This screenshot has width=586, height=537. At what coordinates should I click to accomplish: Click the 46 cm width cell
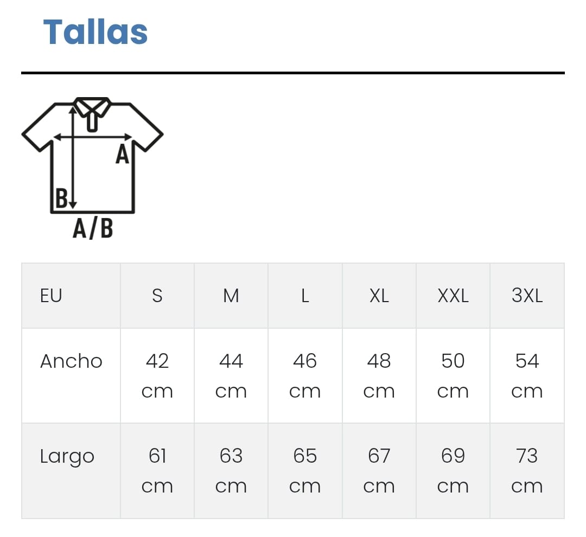tap(305, 375)
